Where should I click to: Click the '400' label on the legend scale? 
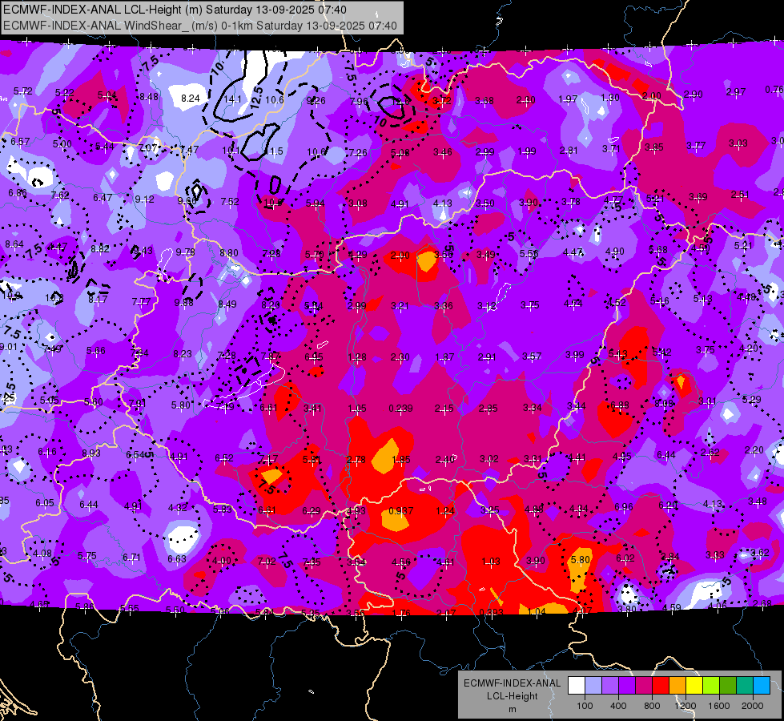pyautogui.click(x=618, y=706)
